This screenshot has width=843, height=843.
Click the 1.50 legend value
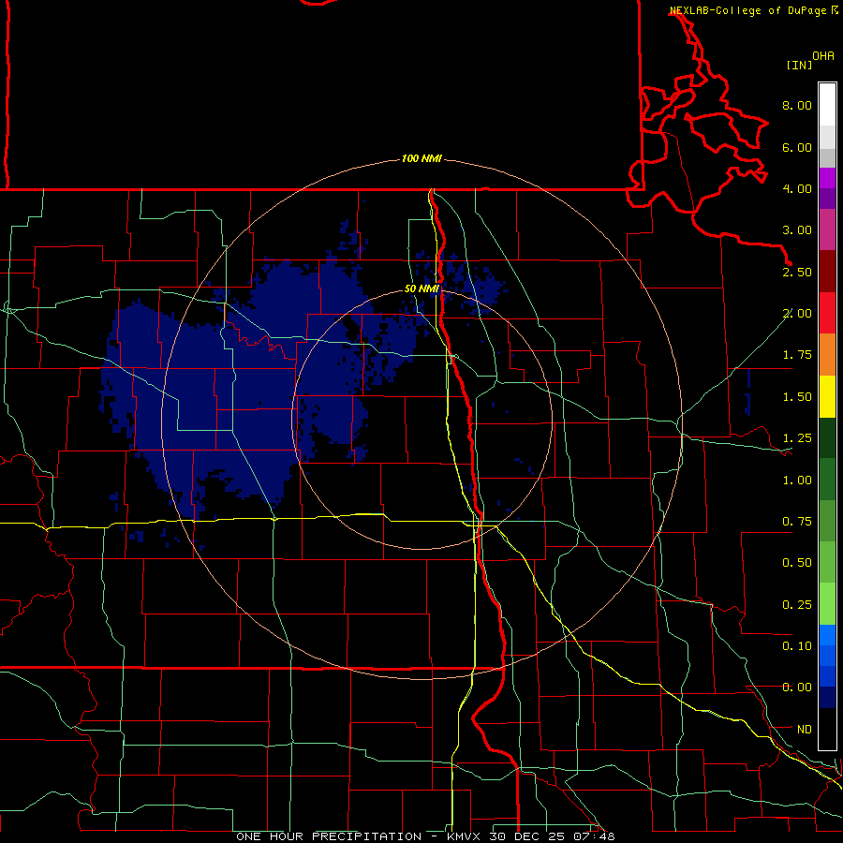(x=797, y=397)
